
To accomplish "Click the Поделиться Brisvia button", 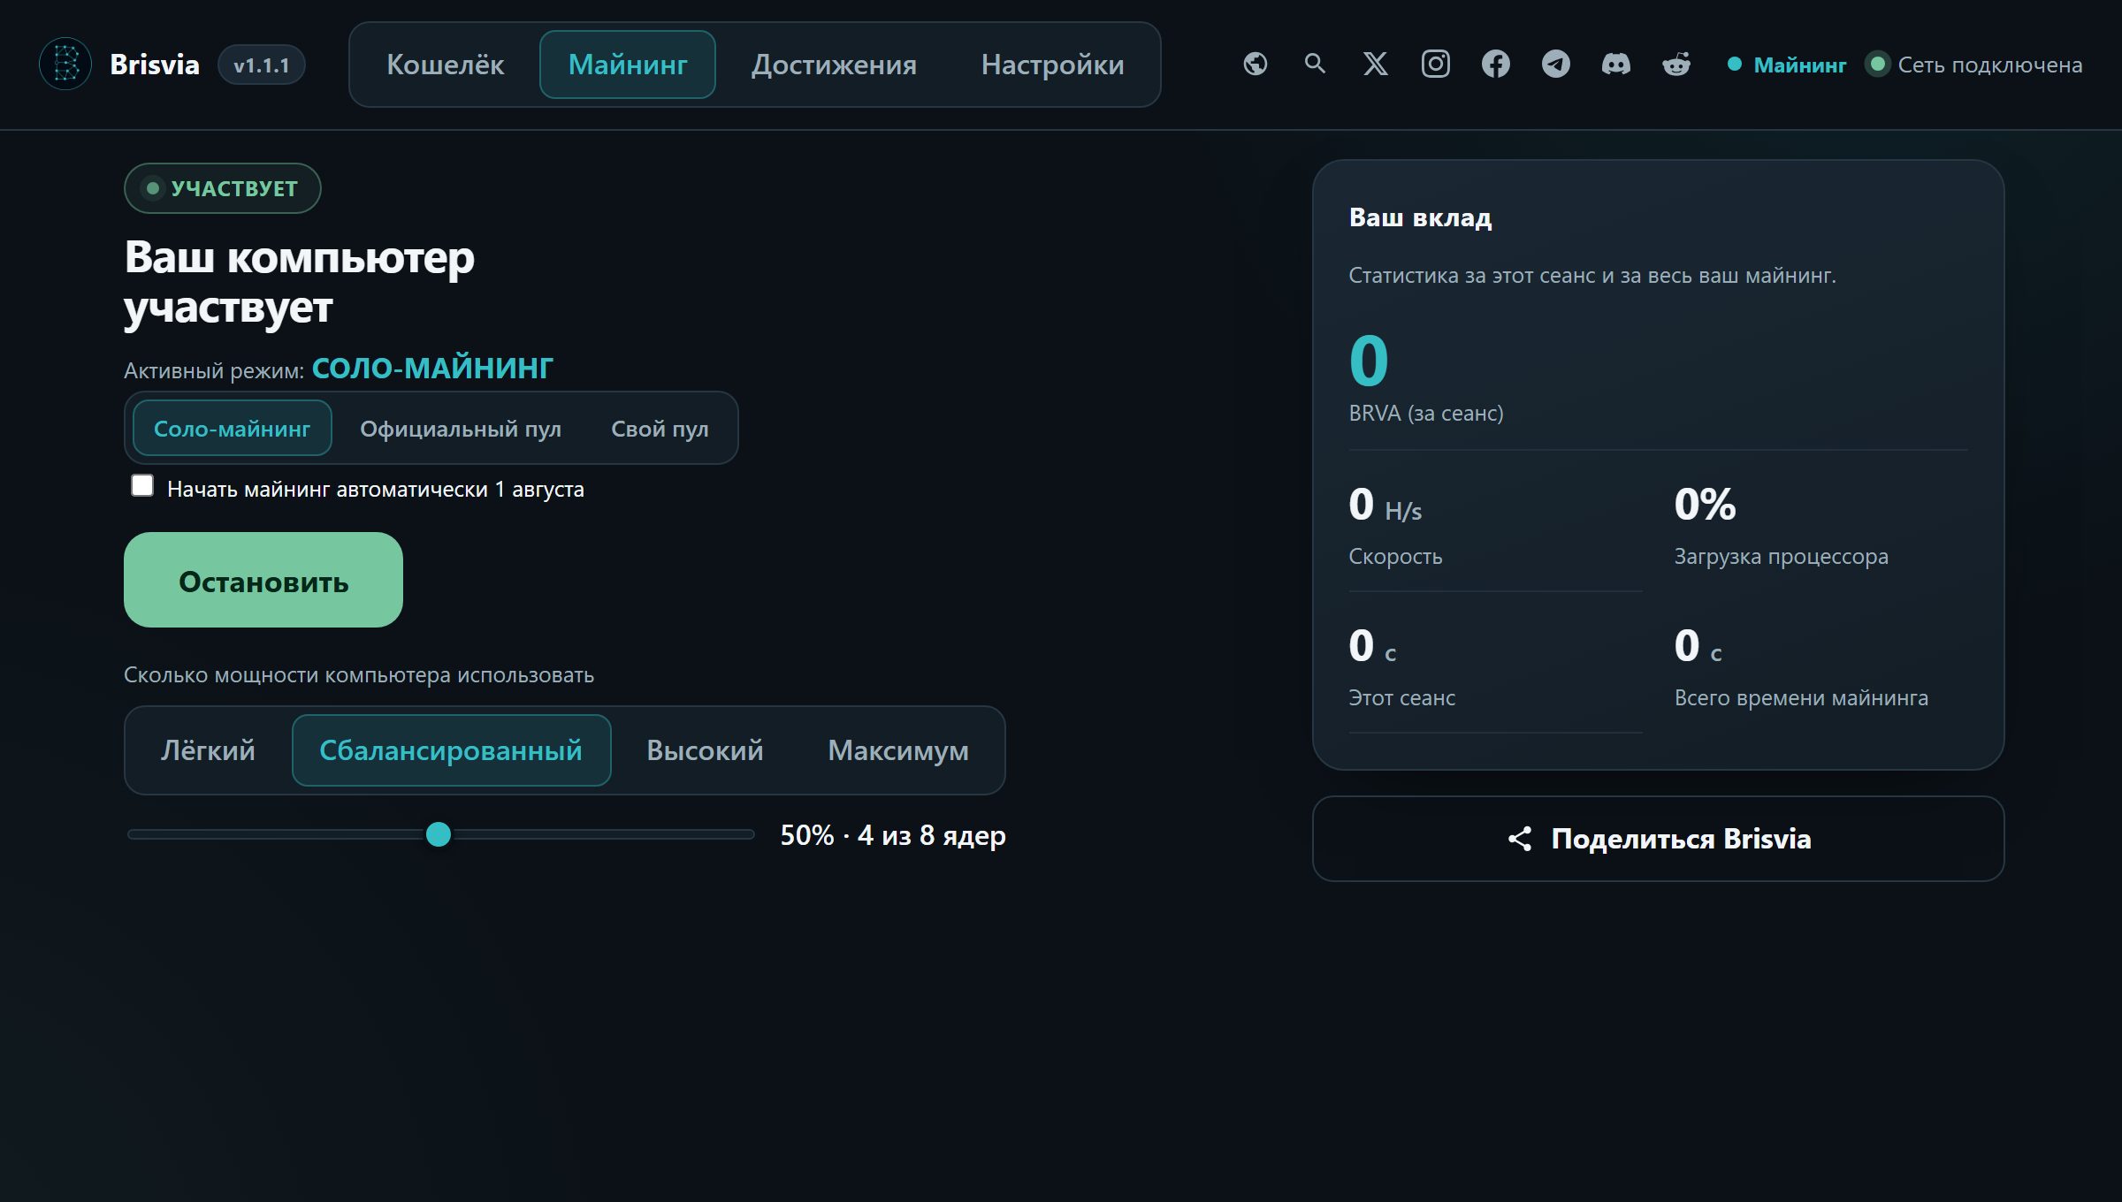I will click(x=1658, y=839).
